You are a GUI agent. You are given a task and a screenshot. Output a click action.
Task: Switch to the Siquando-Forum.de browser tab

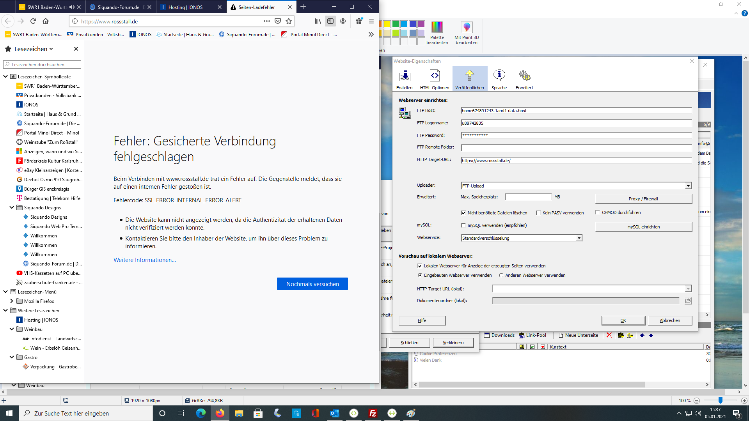pos(118,7)
